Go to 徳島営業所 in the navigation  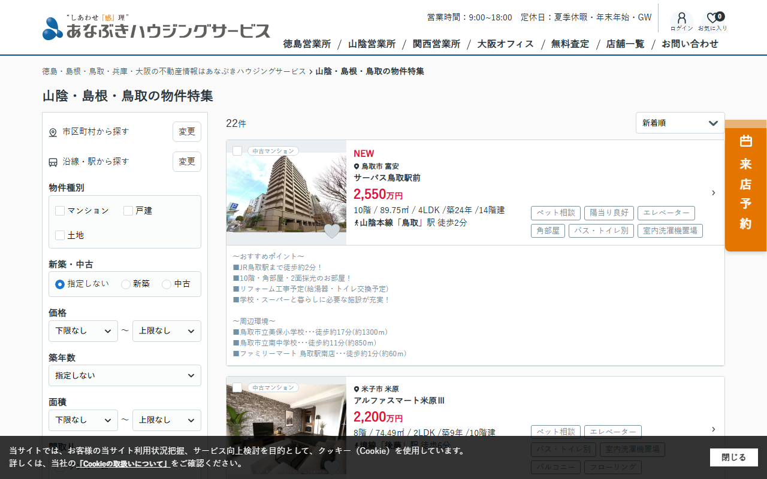pyautogui.click(x=307, y=44)
